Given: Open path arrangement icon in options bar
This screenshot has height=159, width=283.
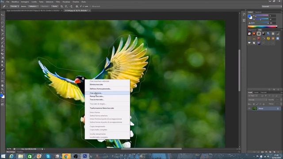Looking at the screenshot, I should click(71, 6).
